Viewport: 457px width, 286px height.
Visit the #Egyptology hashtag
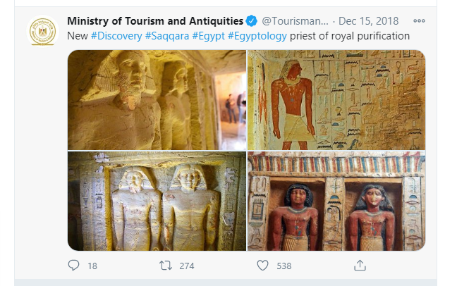(x=257, y=35)
